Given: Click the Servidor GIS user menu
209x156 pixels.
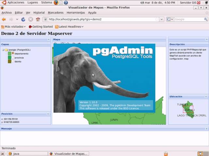Looking at the screenshot, I should tap(188, 3).
